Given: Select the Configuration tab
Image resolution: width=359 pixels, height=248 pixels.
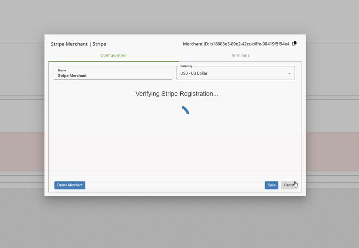Looking at the screenshot, I should point(114,56).
